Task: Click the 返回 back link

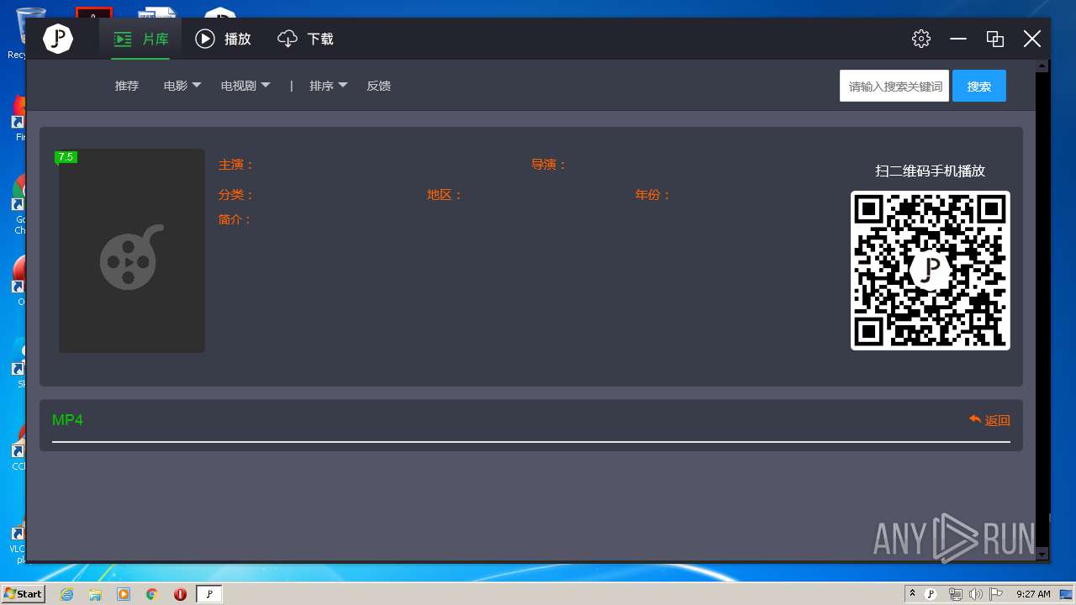Action: [x=989, y=420]
